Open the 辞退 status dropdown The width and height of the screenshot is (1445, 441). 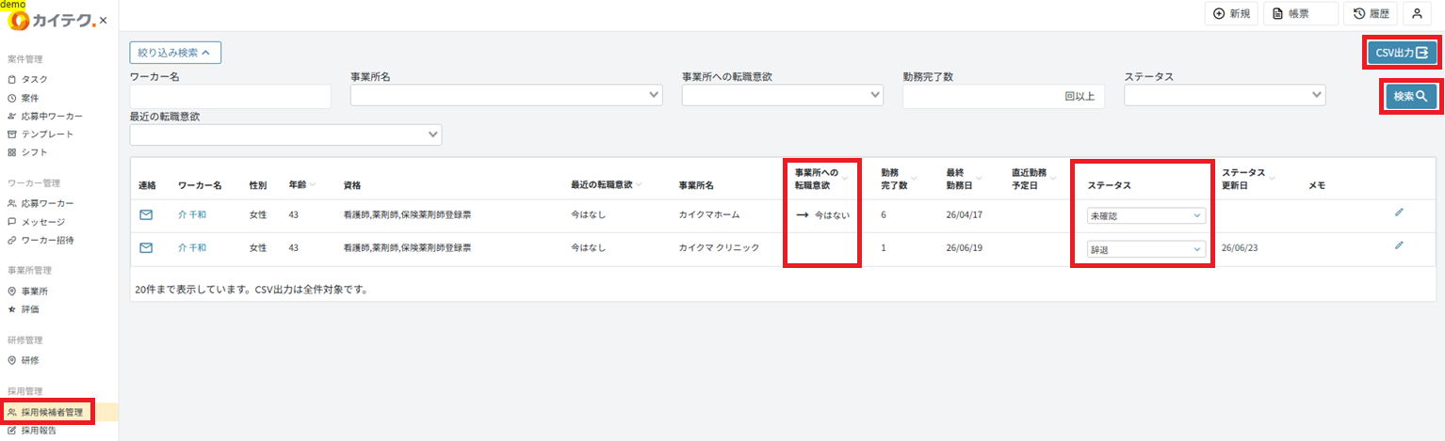[1145, 249]
